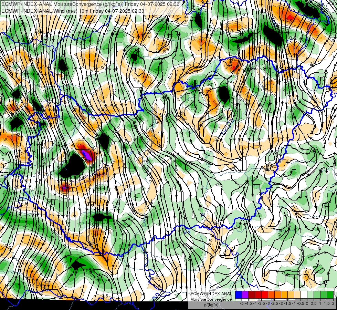Click legend swatch between 0.5 and 1 ticks
337x310 pixels.
coord(317,295)
